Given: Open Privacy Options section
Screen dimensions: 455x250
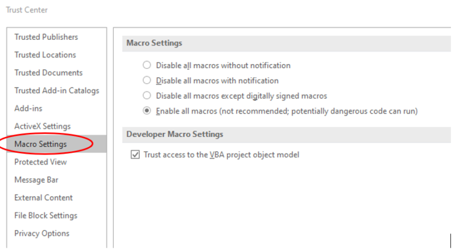Looking at the screenshot, I should [42, 234].
